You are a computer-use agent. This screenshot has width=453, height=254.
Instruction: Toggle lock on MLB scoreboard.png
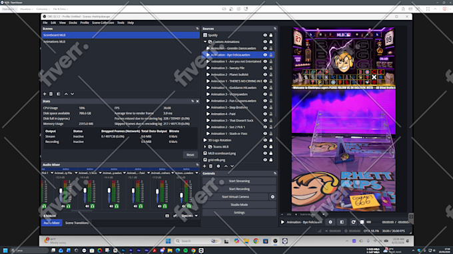point(271,153)
